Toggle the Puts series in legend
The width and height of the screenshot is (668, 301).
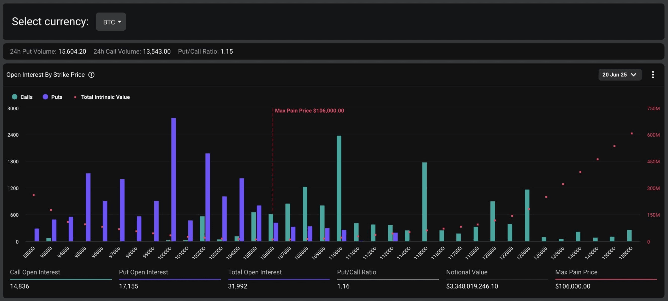[56, 97]
